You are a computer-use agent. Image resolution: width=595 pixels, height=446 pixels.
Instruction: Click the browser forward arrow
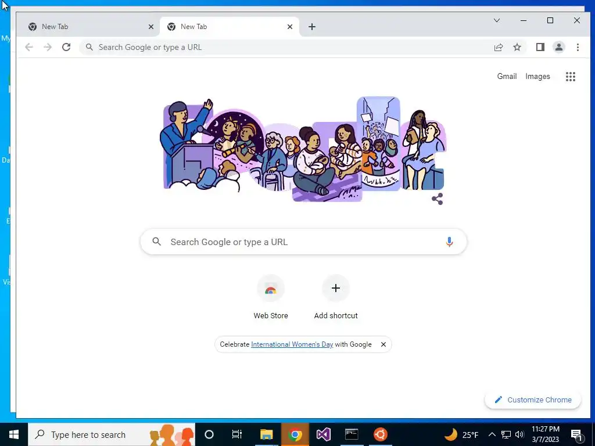(48, 47)
